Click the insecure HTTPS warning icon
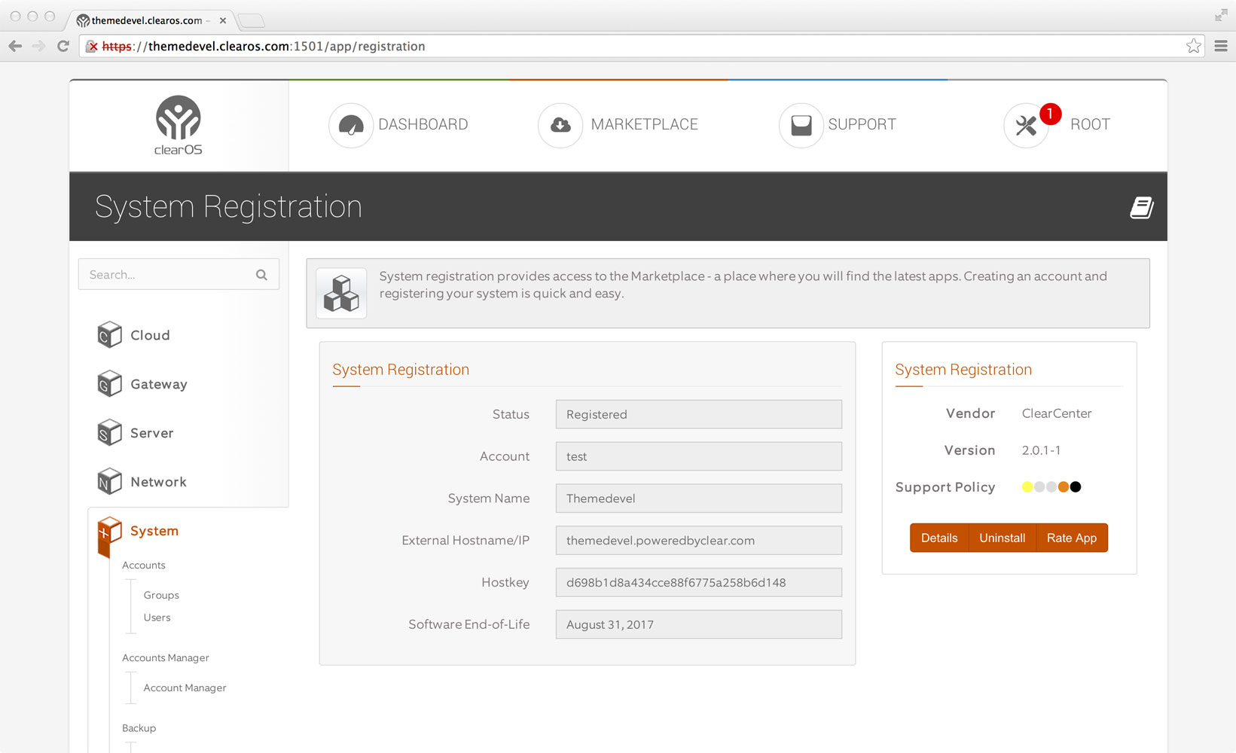 point(92,46)
